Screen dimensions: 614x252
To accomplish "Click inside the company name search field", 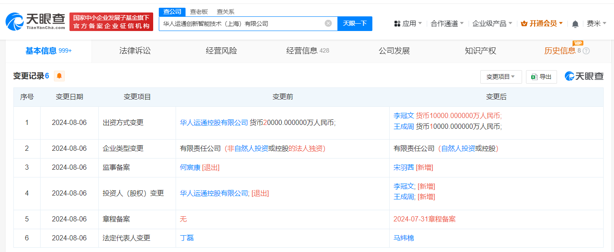I will [242, 24].
